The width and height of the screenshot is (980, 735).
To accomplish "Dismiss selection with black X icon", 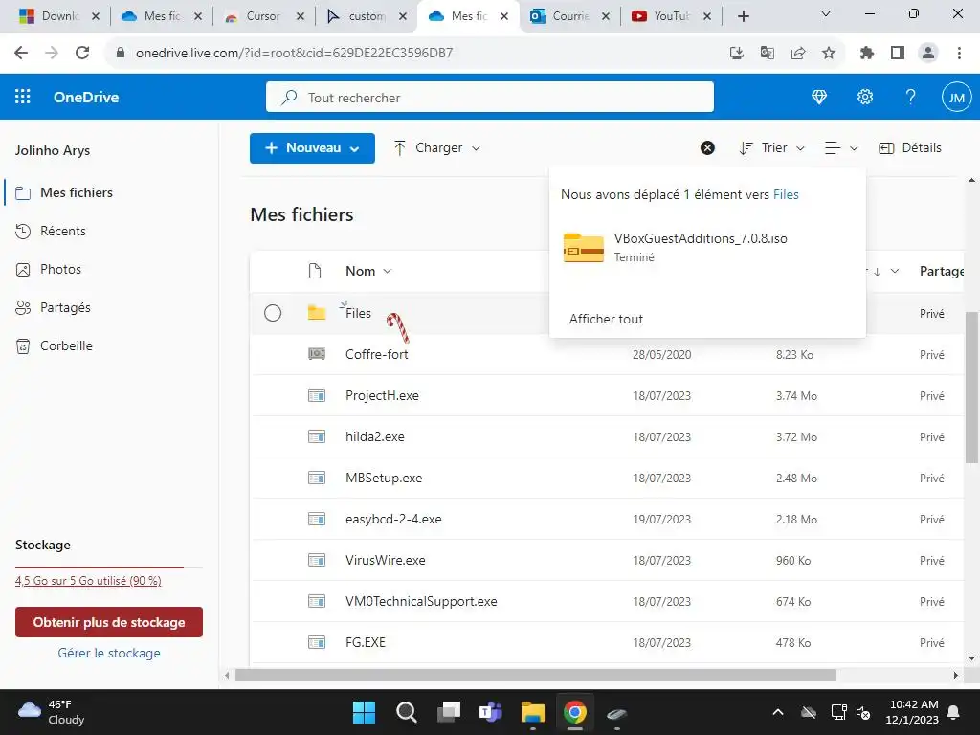I will (707, 148).
